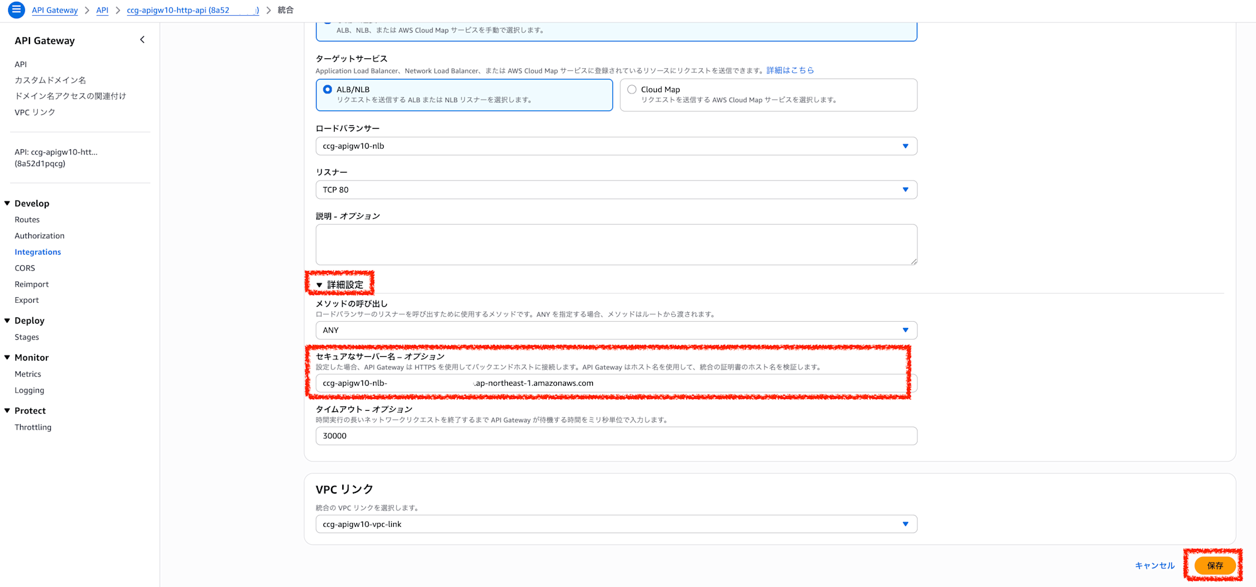Open API in the sidebar top list
The image size is (1256, 587).
click(x=21, y=65)
